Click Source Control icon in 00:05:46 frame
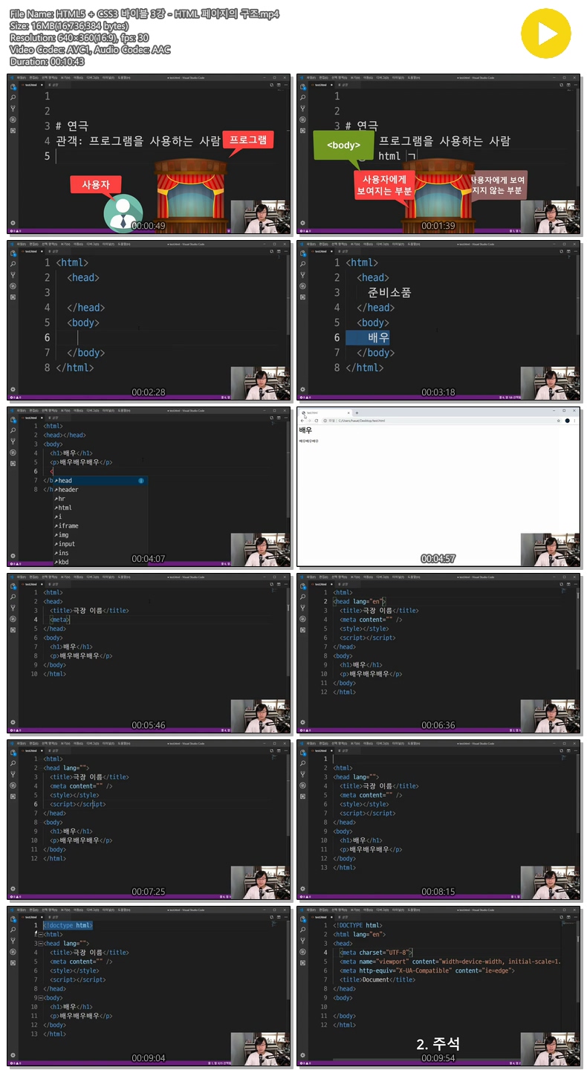 tap(13, 607)
